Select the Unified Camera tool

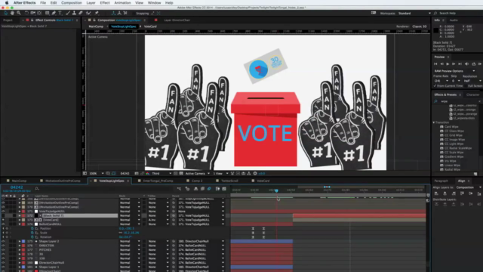click(x=33, y=13)
